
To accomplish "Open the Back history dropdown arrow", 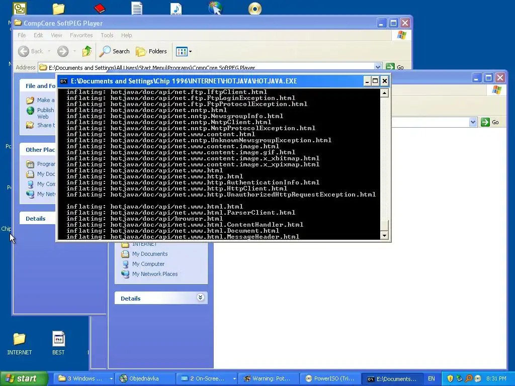I will click(49, 51).
